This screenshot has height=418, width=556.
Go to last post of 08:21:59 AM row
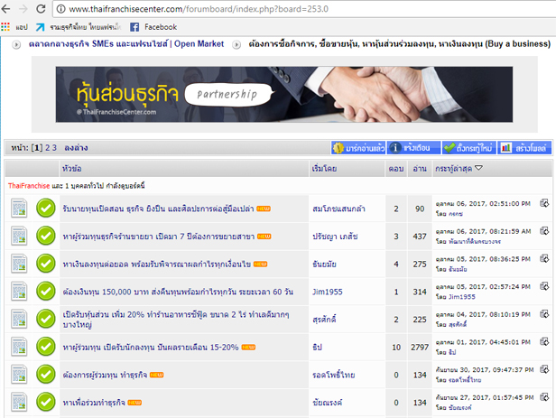544,231
